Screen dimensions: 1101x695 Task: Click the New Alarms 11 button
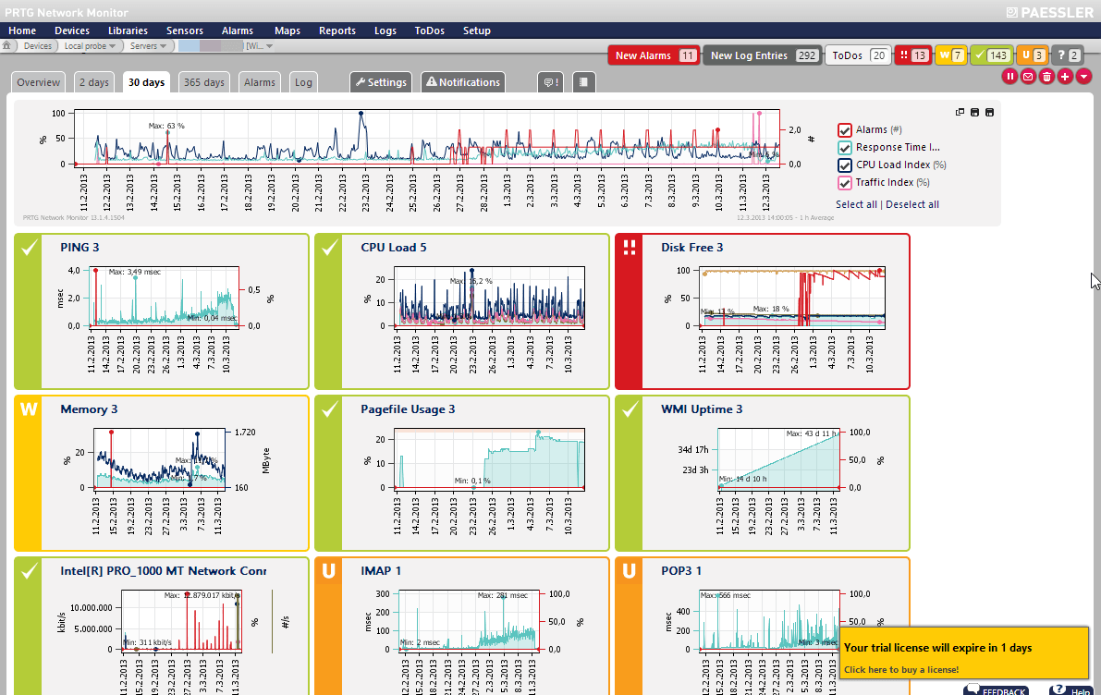tap(655, 55)
